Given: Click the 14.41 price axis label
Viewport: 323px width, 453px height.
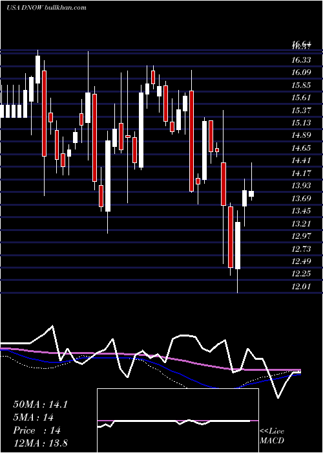Looking at the screenshot, I should pyautogui.click(x=302, y=160).
